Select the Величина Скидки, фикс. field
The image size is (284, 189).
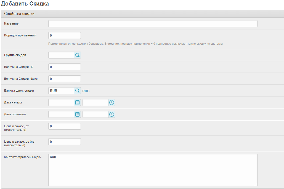point(64,79)
